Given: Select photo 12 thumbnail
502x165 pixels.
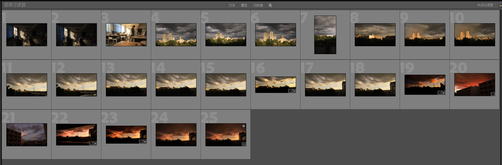Looking at the screenshot, I should (x=77, y=85).
